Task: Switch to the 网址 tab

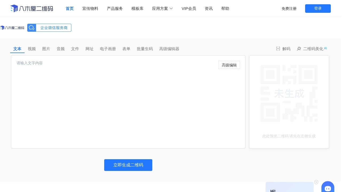Action: (90, 49)
